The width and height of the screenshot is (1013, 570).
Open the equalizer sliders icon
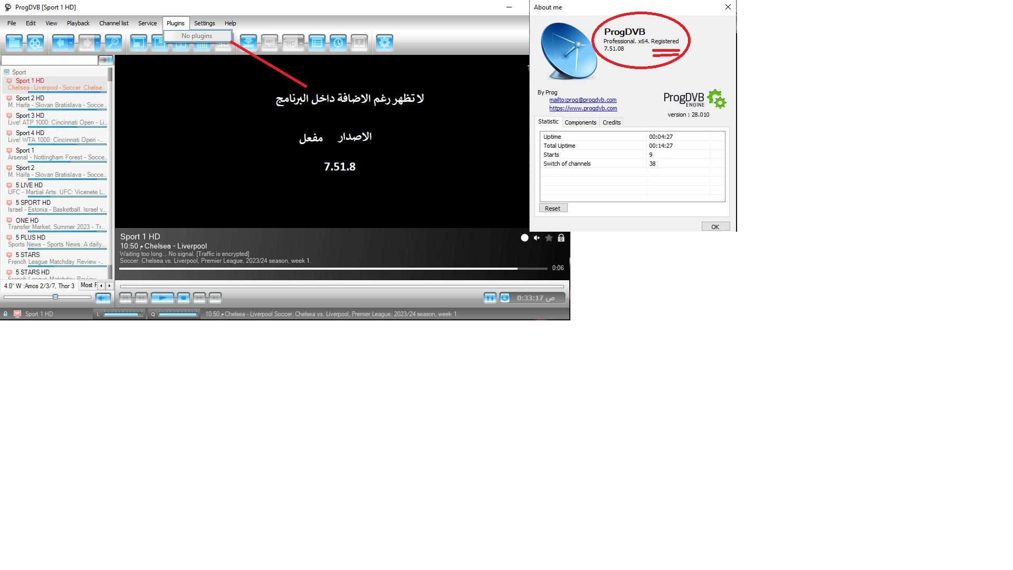(490, 298)
